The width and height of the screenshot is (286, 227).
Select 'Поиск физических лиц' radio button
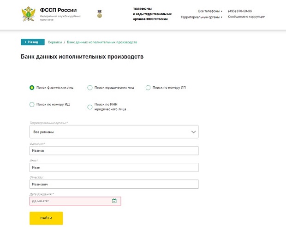tap(32, 87)
